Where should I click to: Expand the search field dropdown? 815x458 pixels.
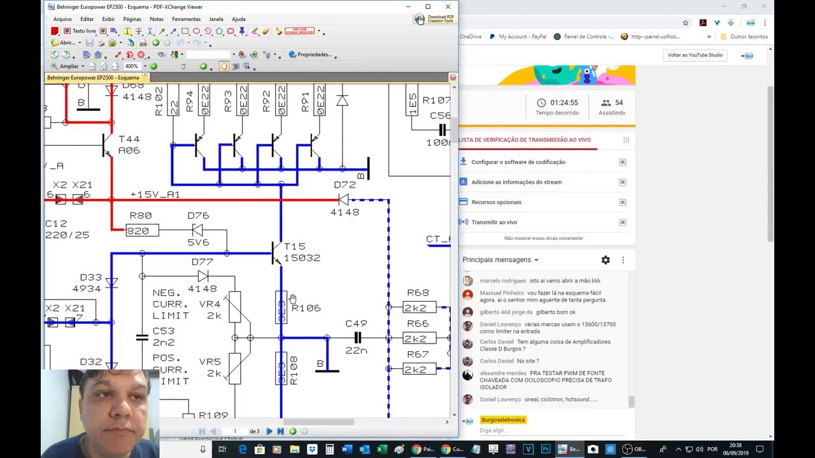coord(234,55)
